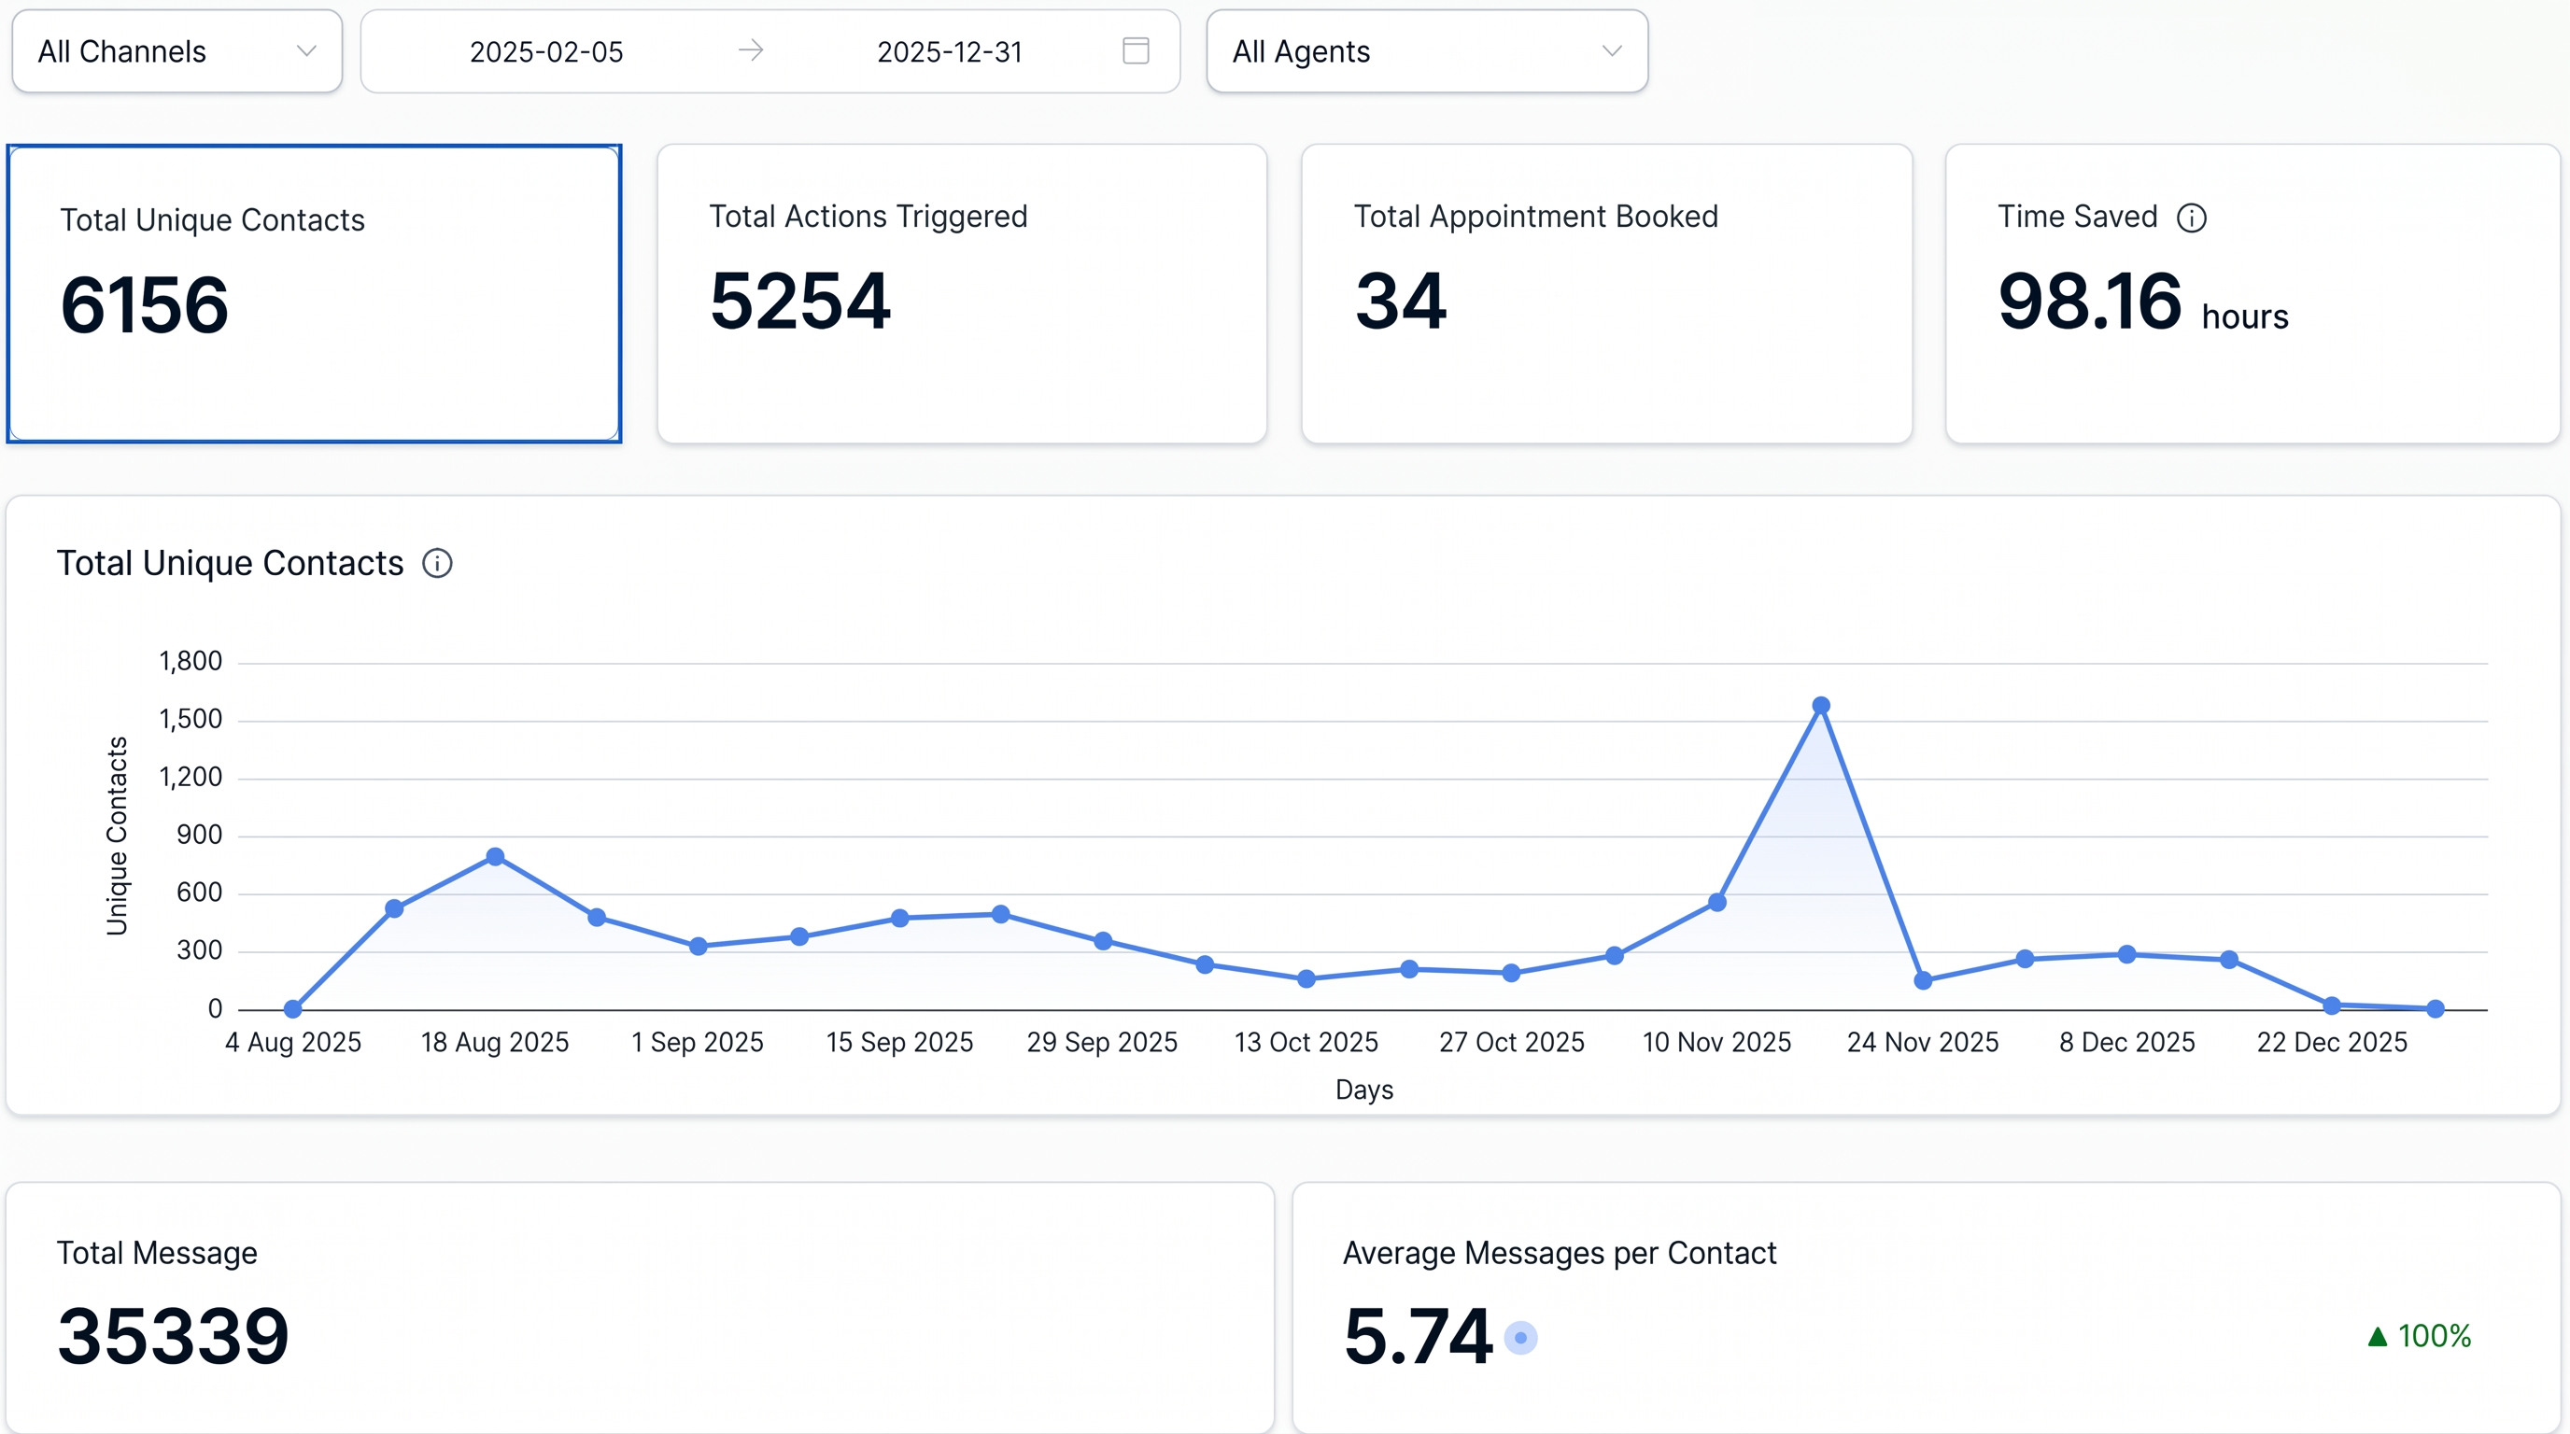
Task: Click the 29 Sep 2025 data point
Action: pos(1102,941)
